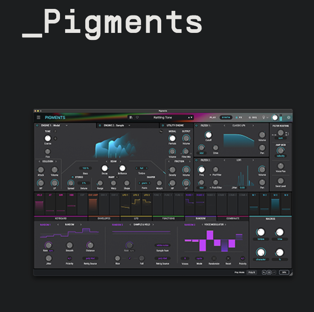314x312 pixels.
Task: Click the redo arrow in the bottom bar
Action: 274,273
